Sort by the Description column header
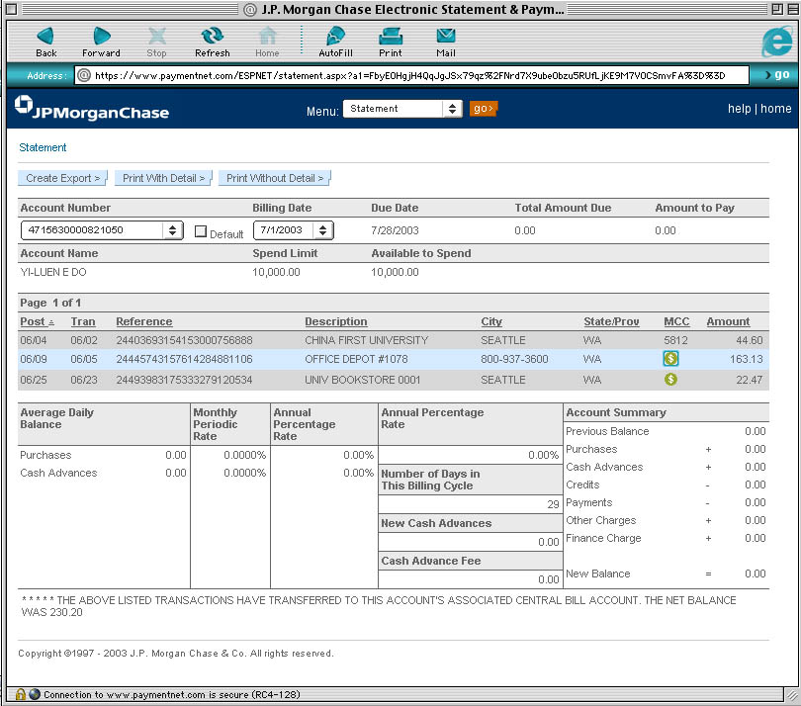This screenshot has height=706, width=801. point(336,321)
